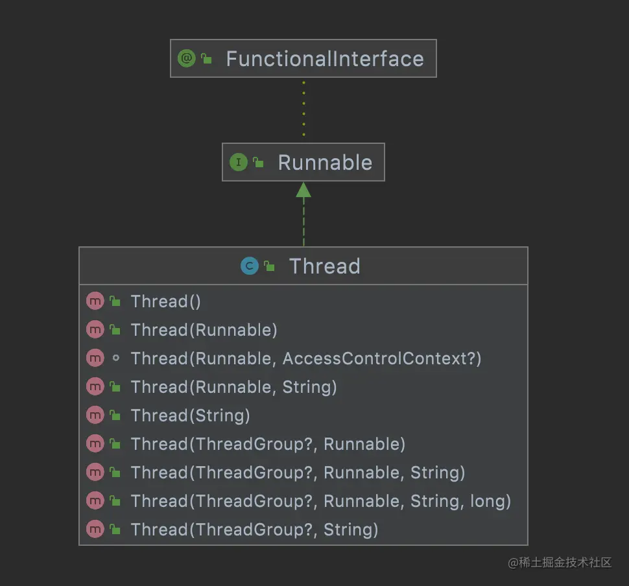Select the Thread(ThreadGroup?, Runnable) constructor entry
Image resolution: width=629 pixels, height=586 pixels.
coord(268,444)
